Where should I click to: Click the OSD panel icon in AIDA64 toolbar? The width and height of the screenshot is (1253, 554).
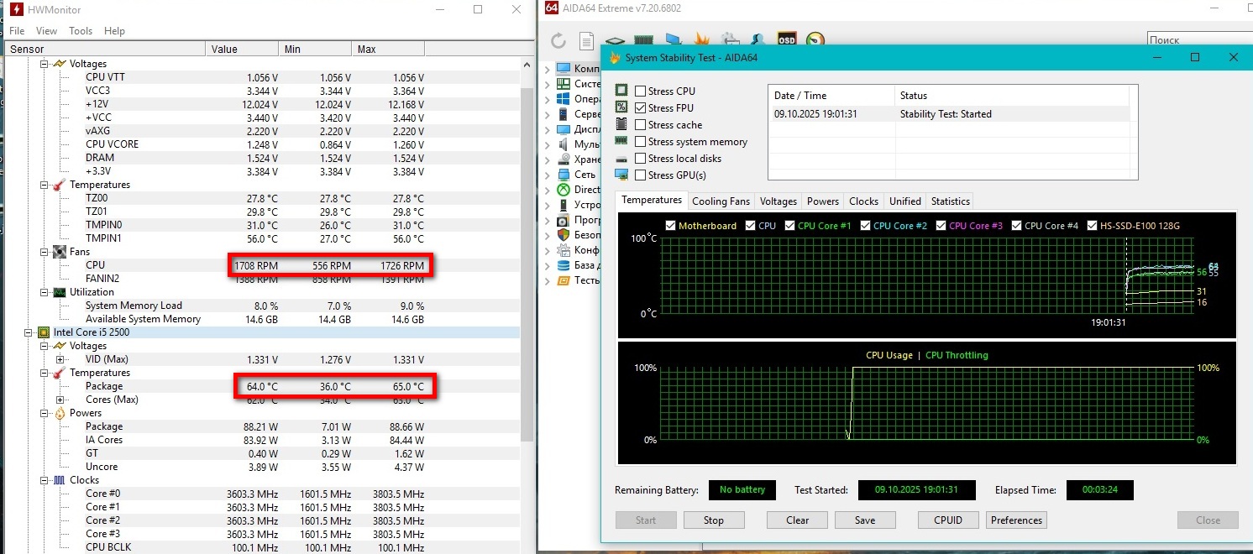pos(787,39)
